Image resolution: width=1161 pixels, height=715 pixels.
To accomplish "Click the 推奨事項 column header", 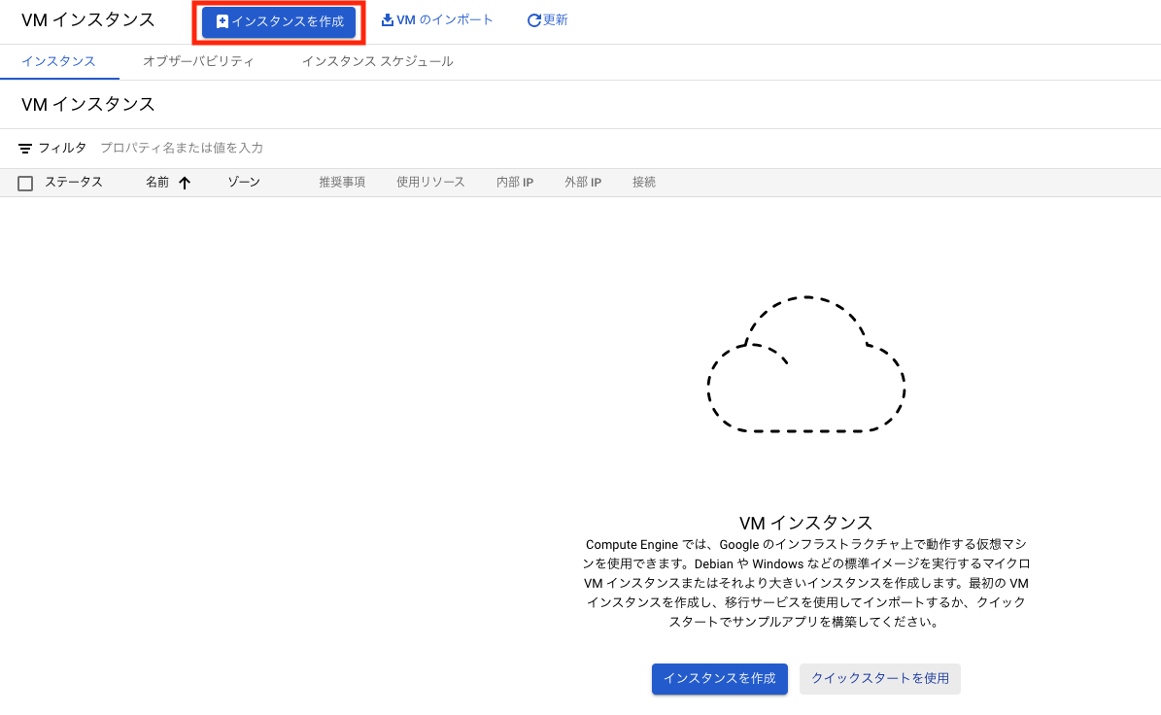I will point(342,182).
